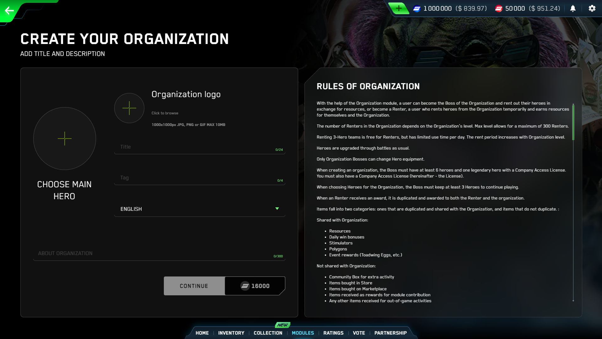The image size is (602, 339).
Task: Choose main hero plus circle
Action: point(65,139)
